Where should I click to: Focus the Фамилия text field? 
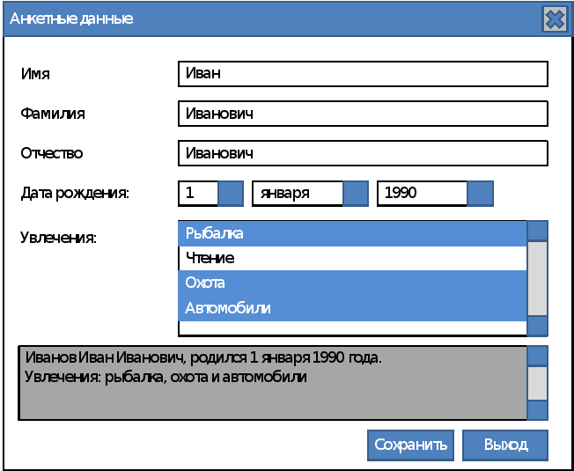pyautogui.click(x=363, y=114)
